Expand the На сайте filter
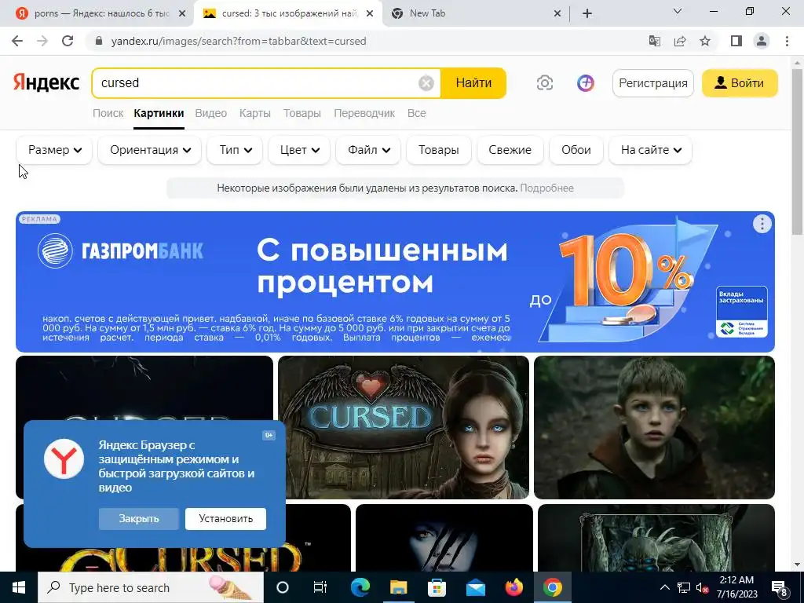The image size is (804, 603). [650, 150]
